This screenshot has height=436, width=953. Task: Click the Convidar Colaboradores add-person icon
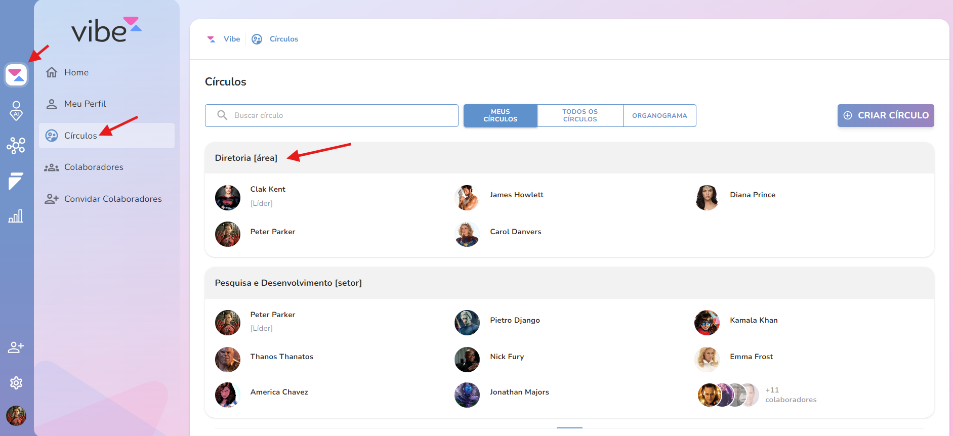click(x=52, y=199)
